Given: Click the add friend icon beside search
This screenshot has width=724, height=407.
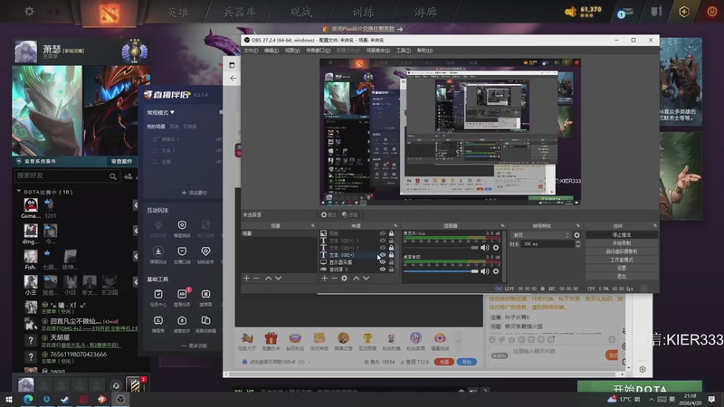Looking at the screenshot, I should click(129, 176).
